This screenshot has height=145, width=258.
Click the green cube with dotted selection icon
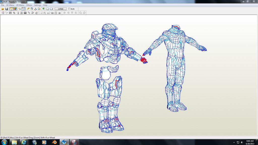(x=43, y=9)
